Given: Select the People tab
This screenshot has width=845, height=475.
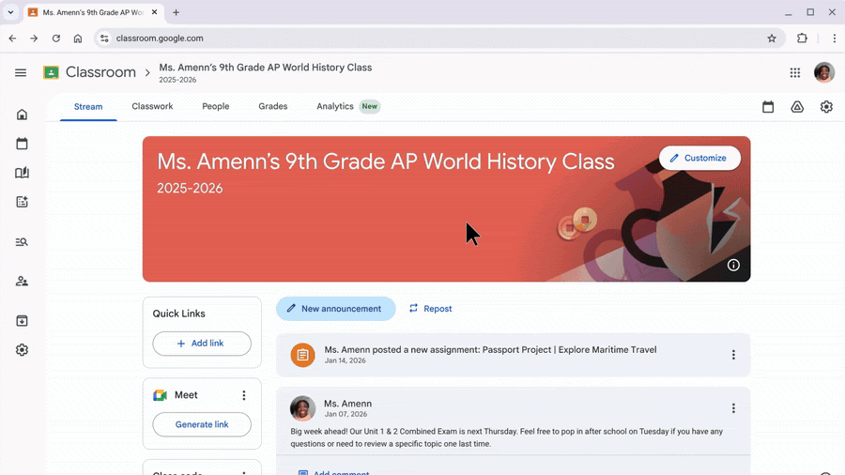Looking at the screenshot, I should click(x=215, y=106).
